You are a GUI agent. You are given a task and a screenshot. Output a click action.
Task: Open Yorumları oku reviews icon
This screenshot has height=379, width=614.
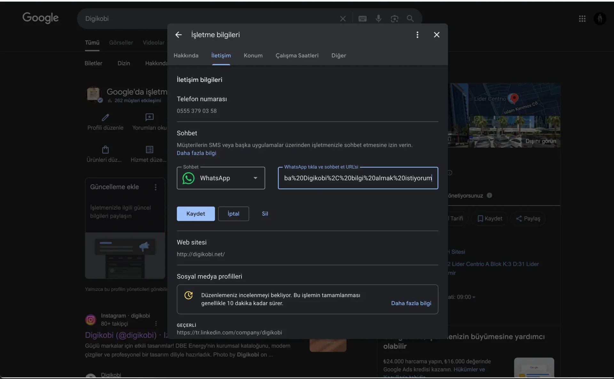149,117
